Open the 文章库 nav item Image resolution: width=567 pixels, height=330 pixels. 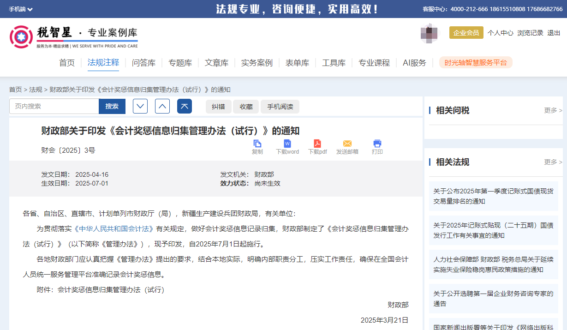click(217, 63)
